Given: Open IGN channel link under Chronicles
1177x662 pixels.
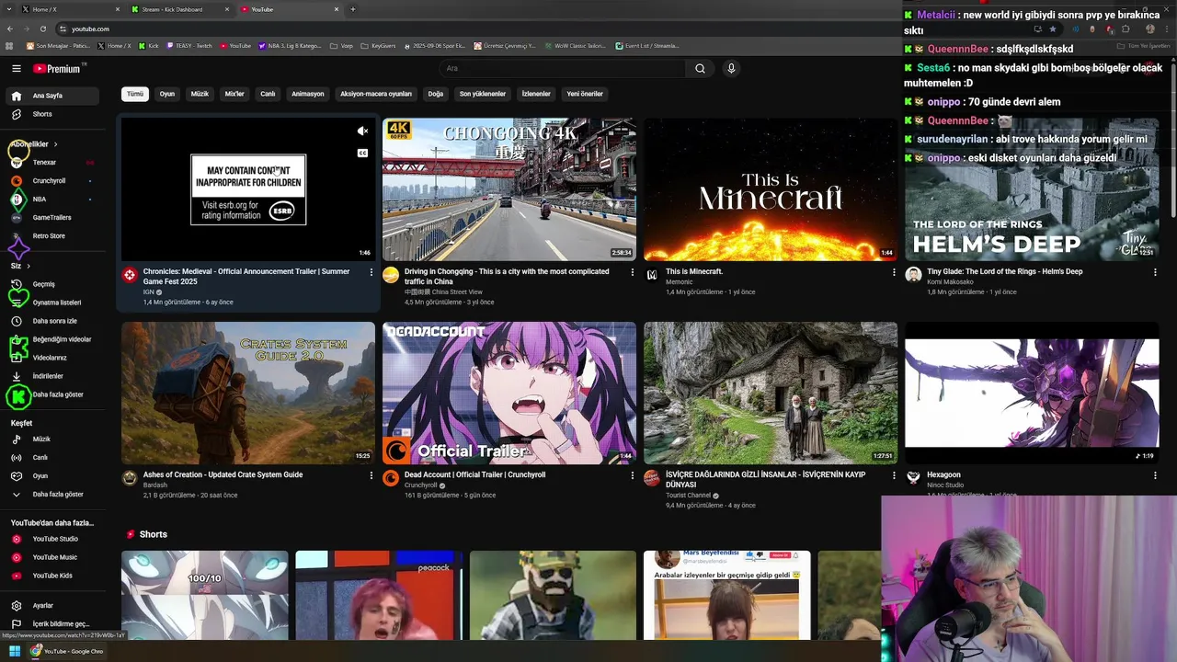Looking at the screenshot, I should pyautogui.click(x=148, y=291).
